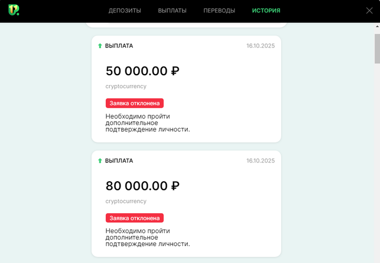The width and height of the screenshot is (380, 263).
Task: Click the 1P logo icon
Action: point(14,10)
